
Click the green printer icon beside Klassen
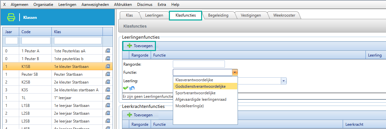pos(11,18)
